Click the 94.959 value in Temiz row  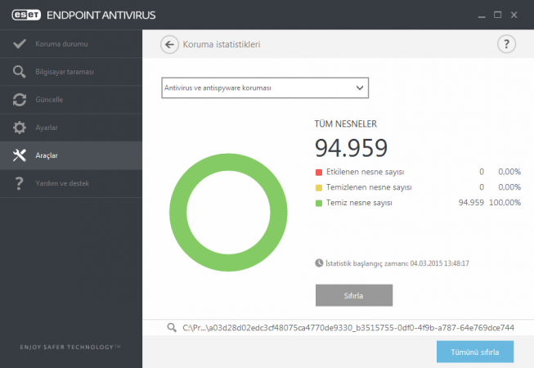[x=471, y=203]
